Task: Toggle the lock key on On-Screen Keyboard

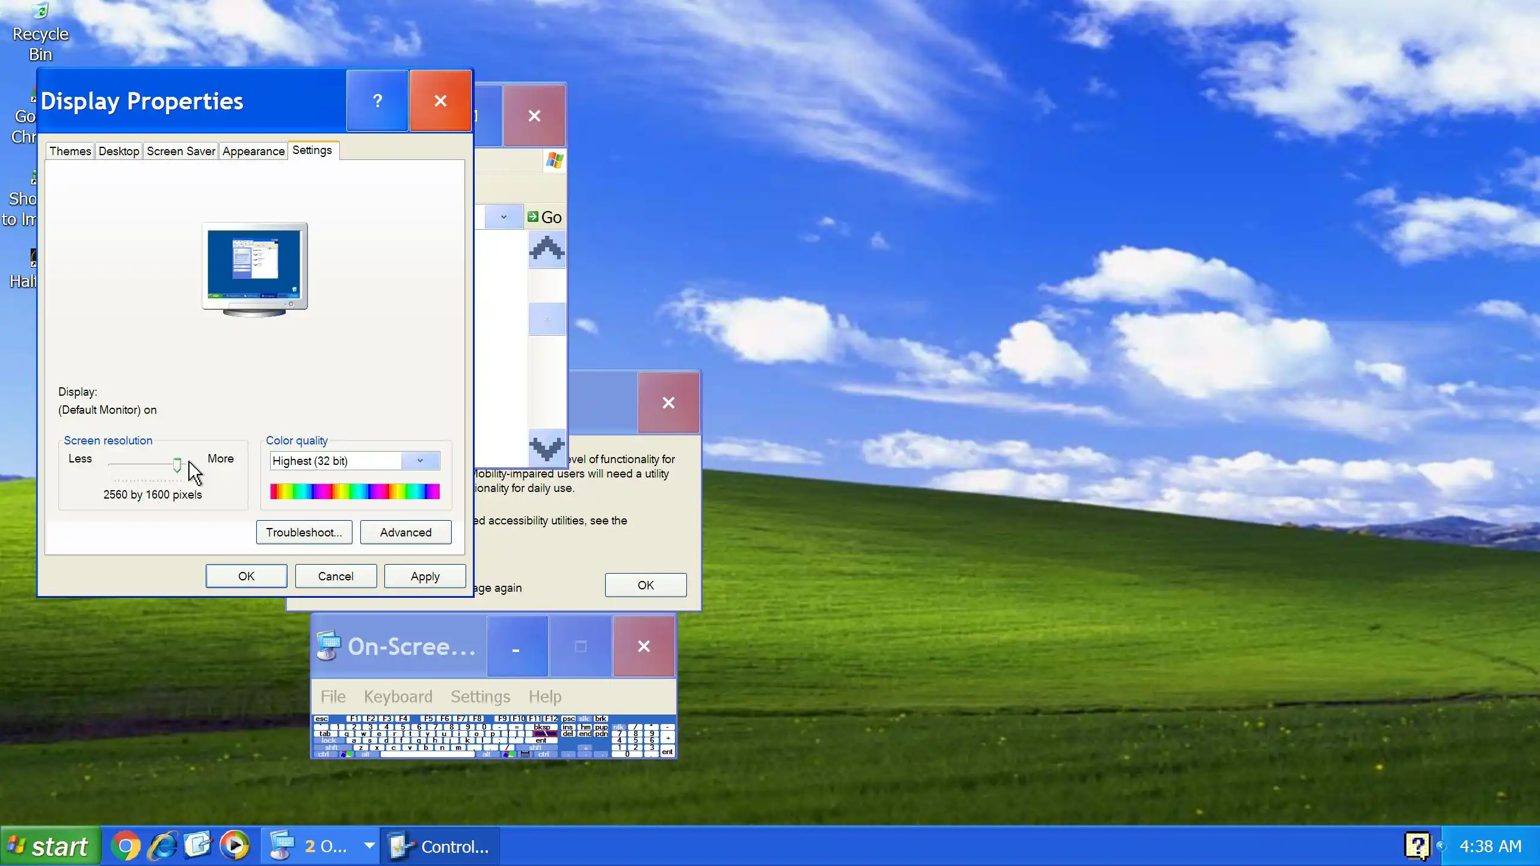Action: [x=329, y=740]
